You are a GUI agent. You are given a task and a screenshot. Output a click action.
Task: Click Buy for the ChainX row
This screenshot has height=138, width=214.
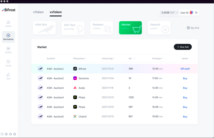(185, 116)
